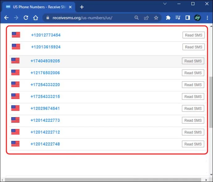Click the US flag beside +17254333215
213x182 pixels.
pos(15,96)
